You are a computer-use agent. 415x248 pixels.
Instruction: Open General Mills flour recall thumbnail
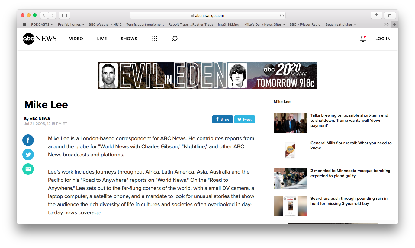(290, 151)
